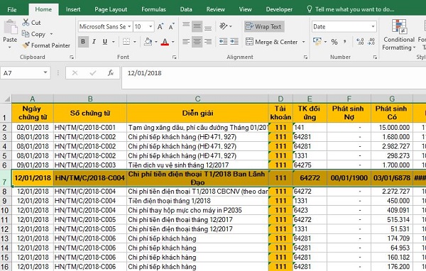Screen dimensions: 426x271
Task: Decrease decimal places
Action: [x=371, y=42]
